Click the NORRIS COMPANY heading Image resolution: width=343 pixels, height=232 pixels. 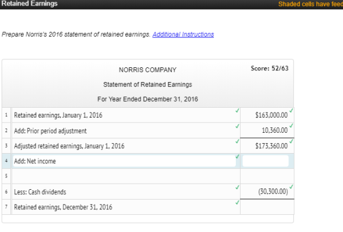[x=148, y=70]
